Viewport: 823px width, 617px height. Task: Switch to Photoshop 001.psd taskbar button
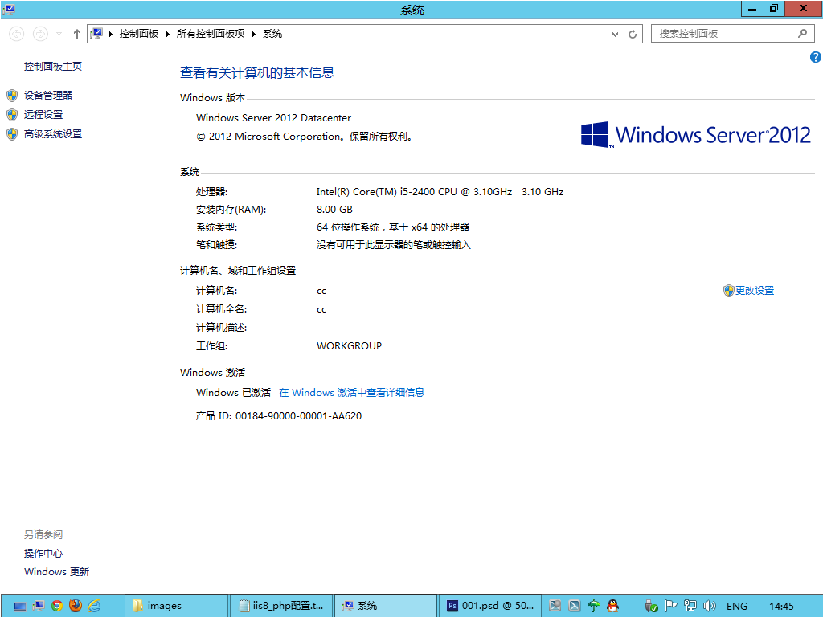coord(489,606)
